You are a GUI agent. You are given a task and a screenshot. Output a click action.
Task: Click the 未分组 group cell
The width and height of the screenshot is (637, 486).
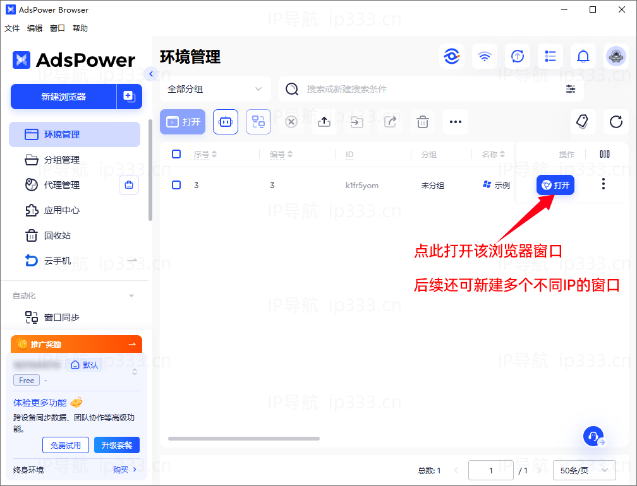tap(433, 186)
